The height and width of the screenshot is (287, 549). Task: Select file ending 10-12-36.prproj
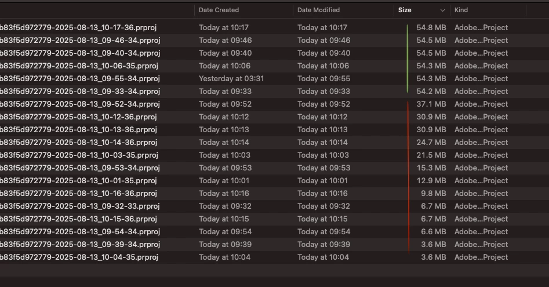click(78, 117)
